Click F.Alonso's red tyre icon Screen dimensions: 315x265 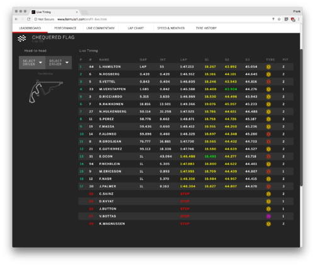pos(268,134)
